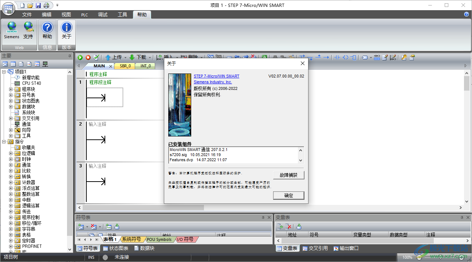This screenshot has height=262, width=472.
Task: Select PROFINET in instruction tree
Action: [32, 246]
